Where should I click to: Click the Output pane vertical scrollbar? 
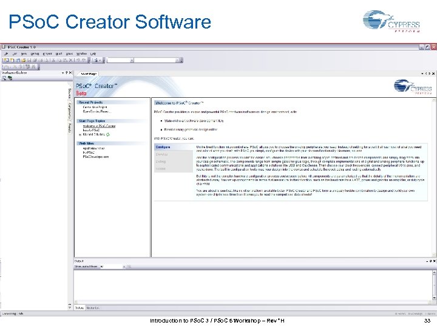(434, 285)
